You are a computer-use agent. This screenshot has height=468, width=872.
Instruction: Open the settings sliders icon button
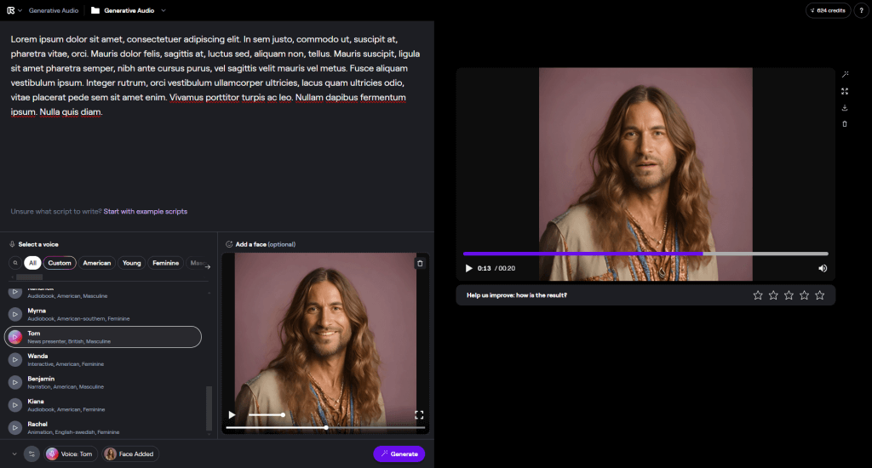pos(32,454)
